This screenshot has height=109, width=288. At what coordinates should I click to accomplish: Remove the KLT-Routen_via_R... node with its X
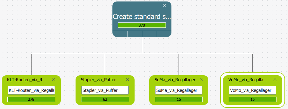(54, 79)
